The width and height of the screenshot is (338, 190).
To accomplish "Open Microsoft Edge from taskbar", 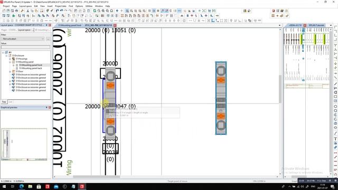I will pyautogui.click(x=21, y=186).
